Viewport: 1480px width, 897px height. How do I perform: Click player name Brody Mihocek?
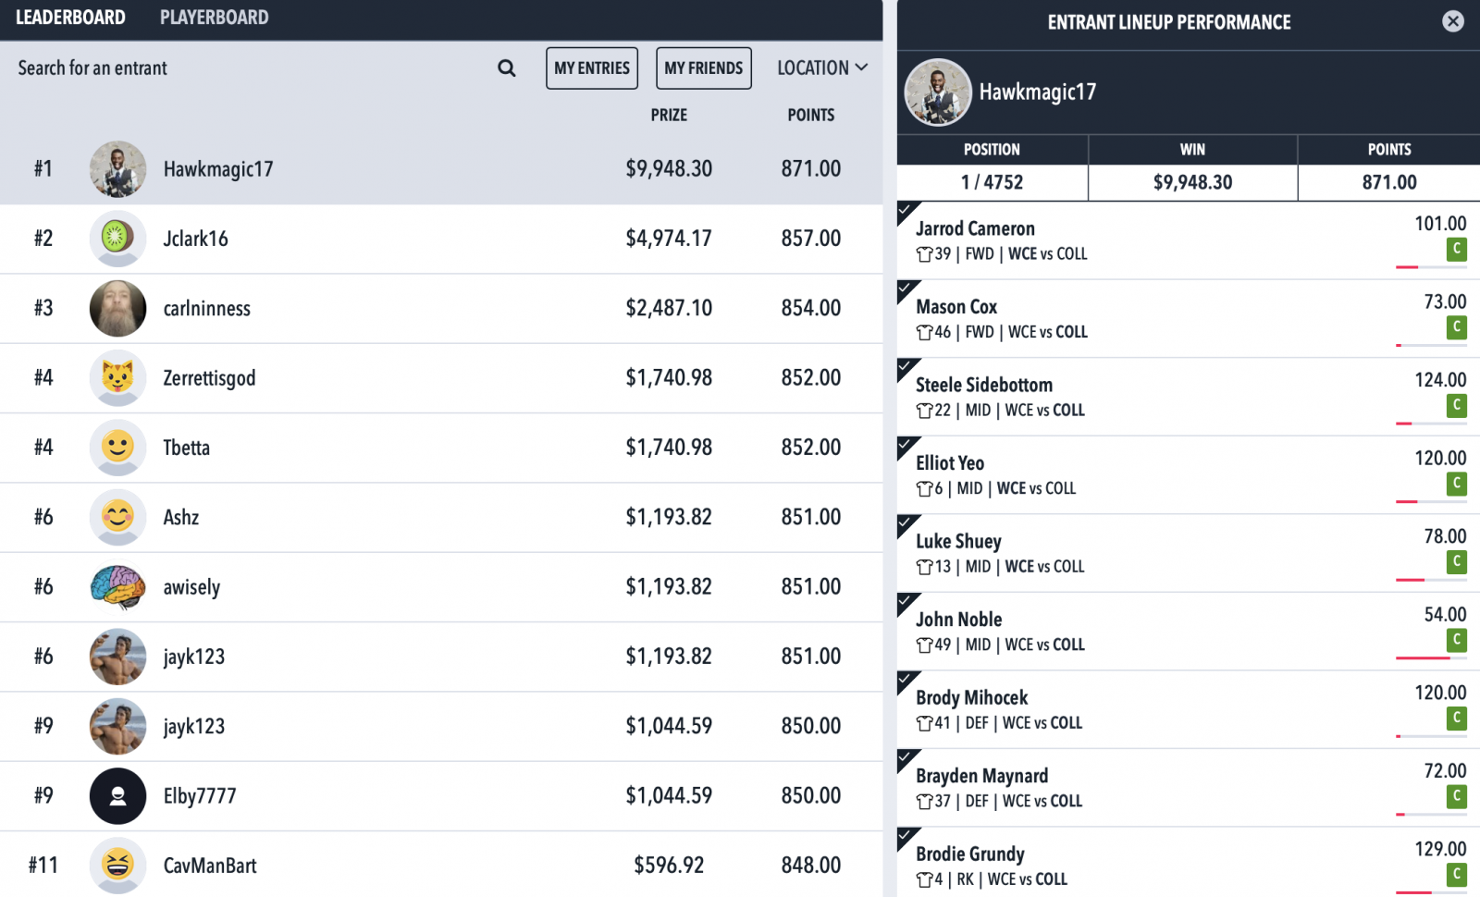pos(971,697)
